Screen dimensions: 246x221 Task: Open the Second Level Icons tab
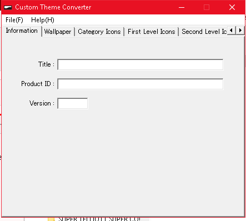204,32
